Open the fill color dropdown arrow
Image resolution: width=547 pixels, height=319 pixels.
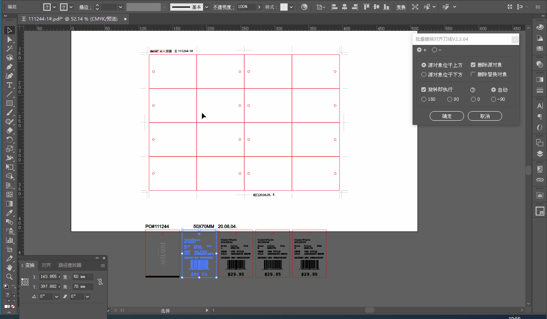(54, 7)
